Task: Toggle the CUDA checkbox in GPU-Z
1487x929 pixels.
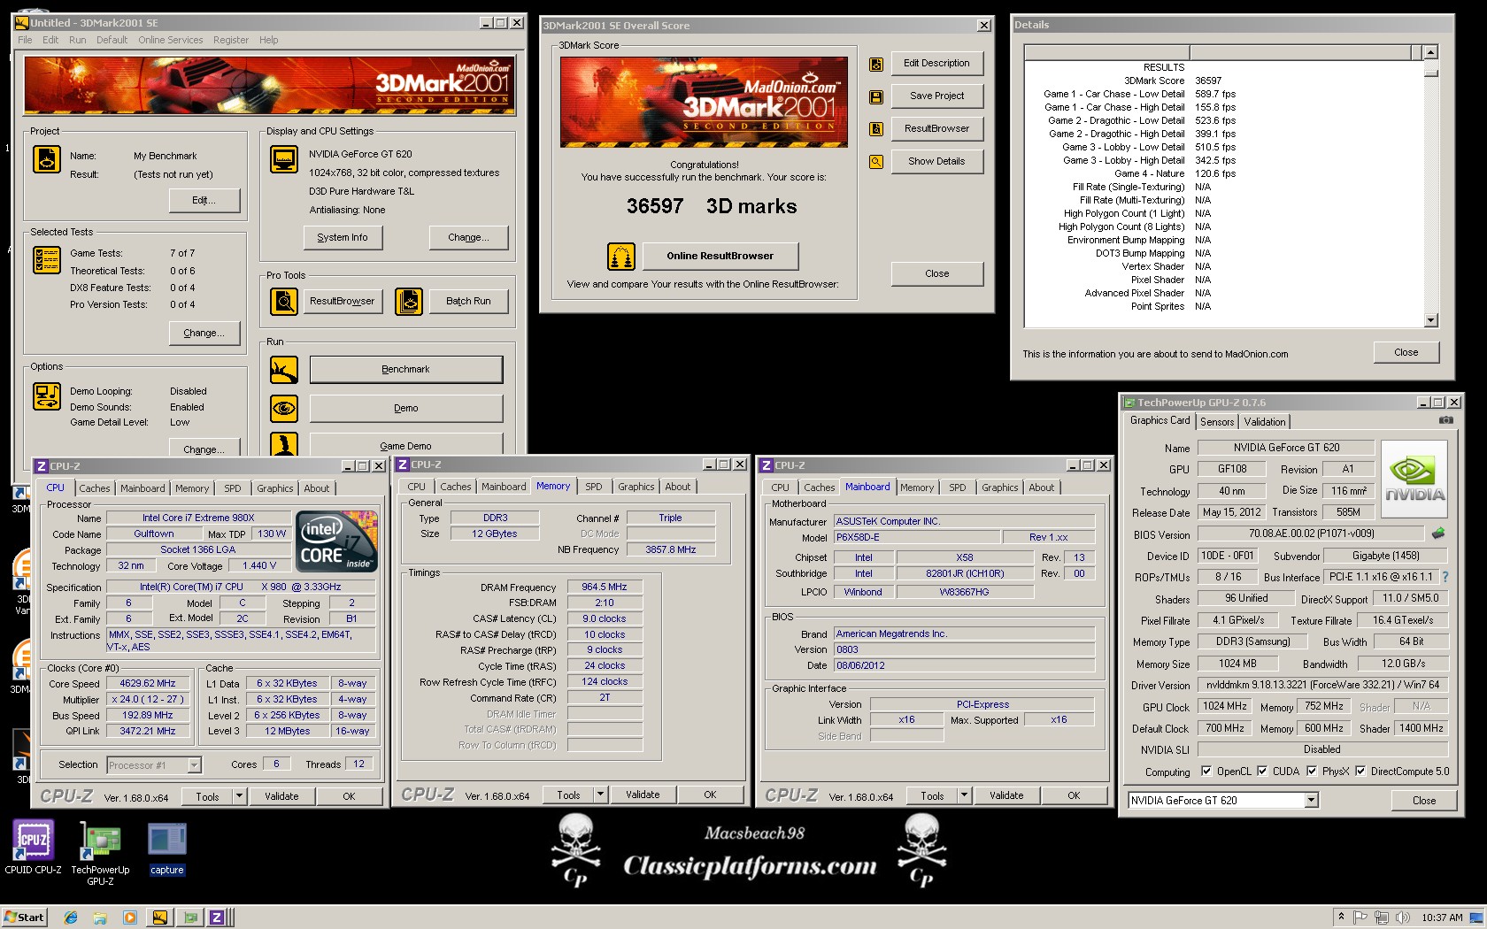Action: [1262, 772]
